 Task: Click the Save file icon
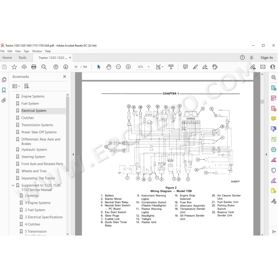(x=4, y=67)
